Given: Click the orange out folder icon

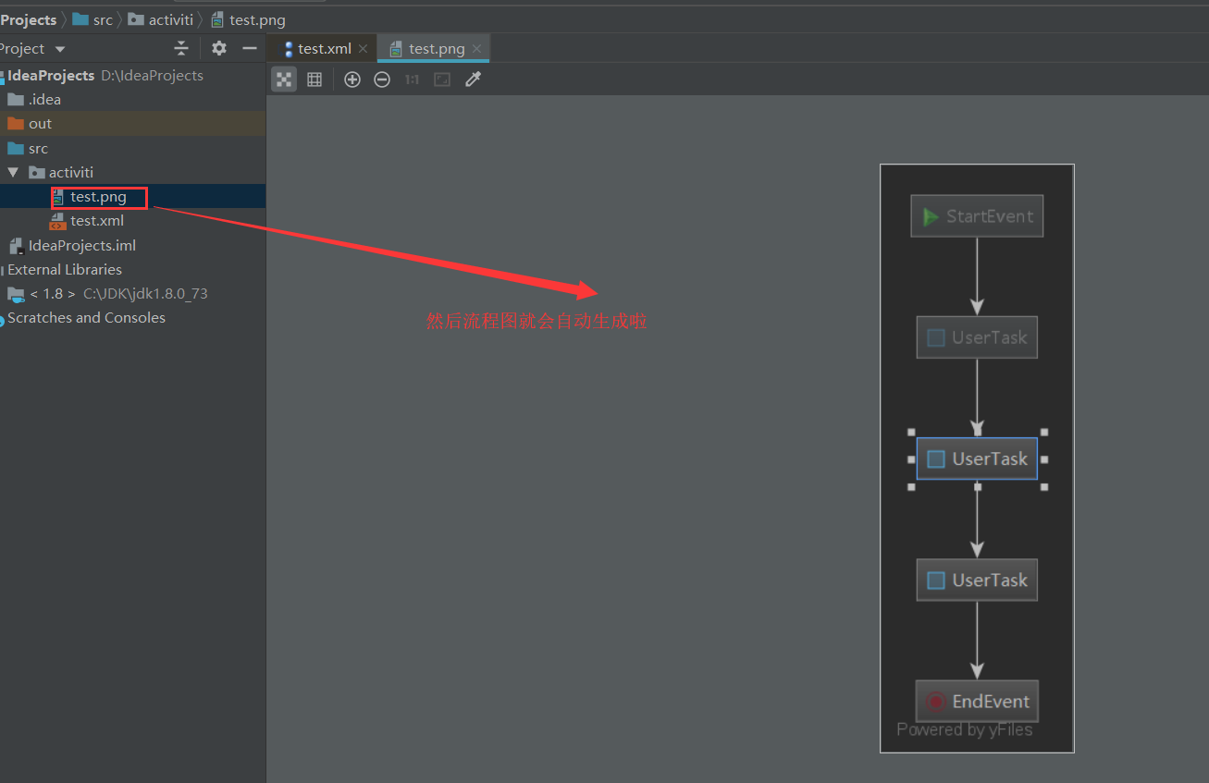Looking at the screenshot, I should (16, 124).
